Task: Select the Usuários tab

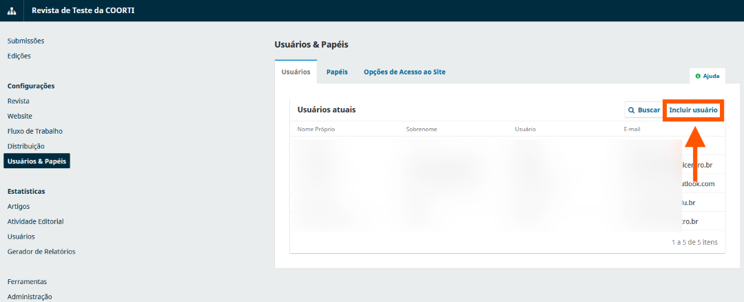Action: click(296, 72)
